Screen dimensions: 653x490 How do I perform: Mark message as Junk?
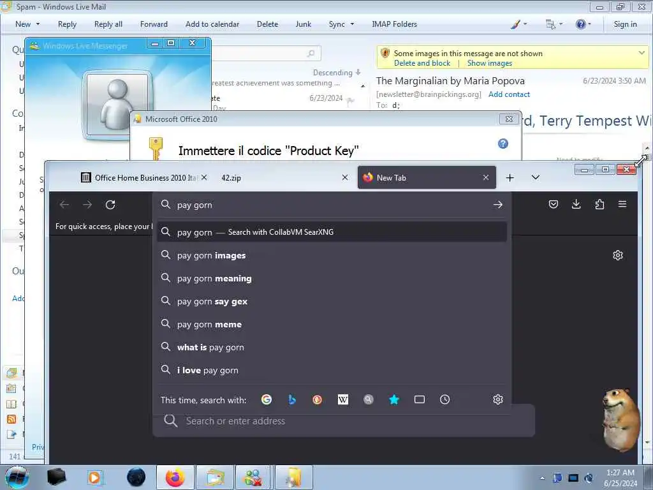click(303, 24)
